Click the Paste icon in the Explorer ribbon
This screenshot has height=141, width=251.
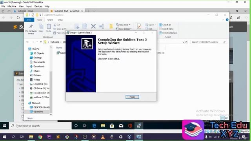(49, 28)
